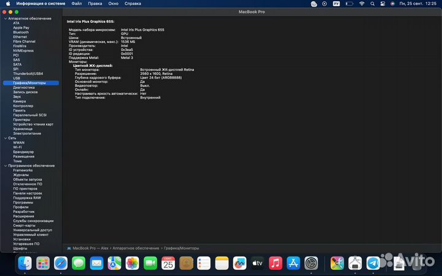The image size is (442, 276).
Task: Select Графика/Мониторы in the sidebar
Action: click(x=31, y=83)
